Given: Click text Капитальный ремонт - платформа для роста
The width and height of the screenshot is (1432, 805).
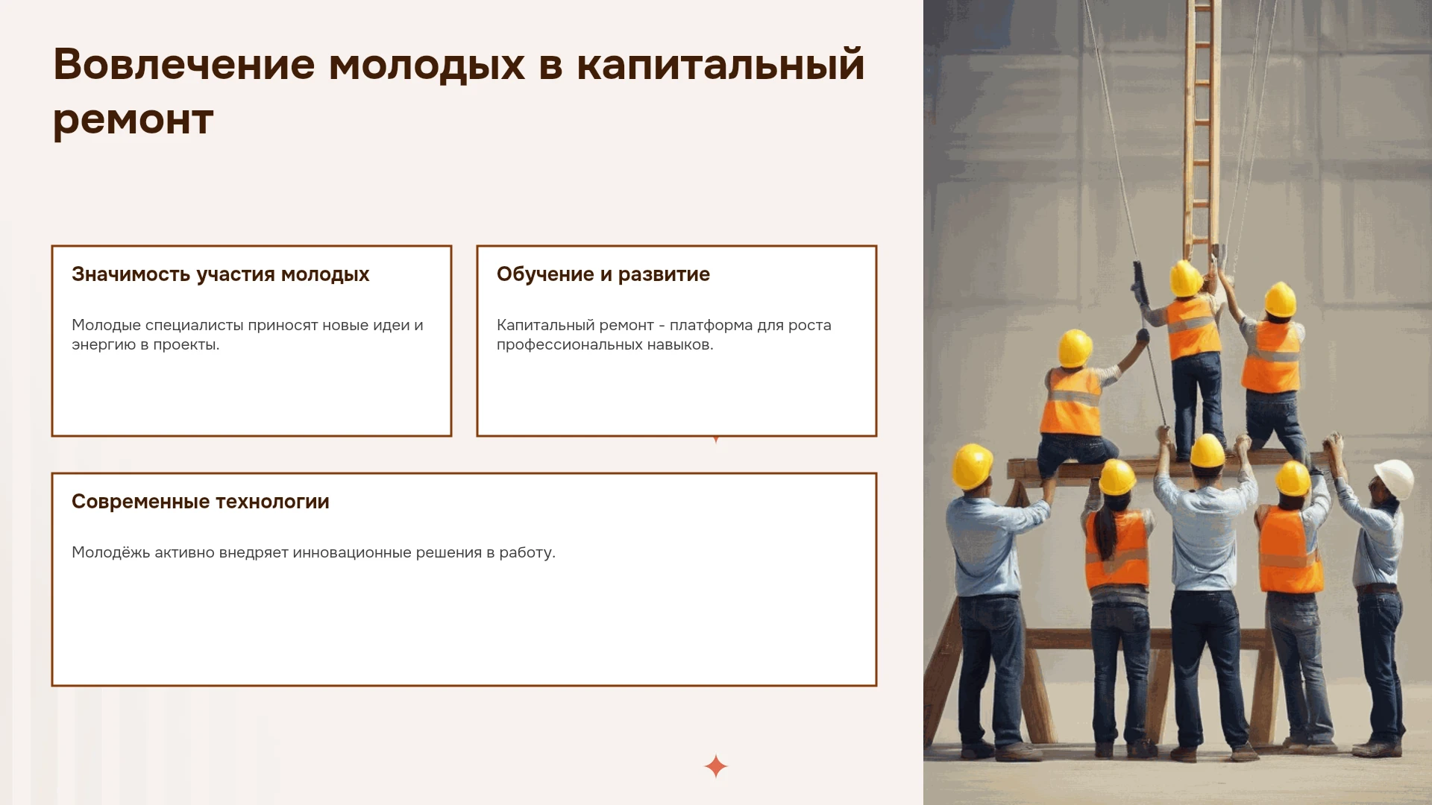Looking at the screenshot, I should (664, 335).
